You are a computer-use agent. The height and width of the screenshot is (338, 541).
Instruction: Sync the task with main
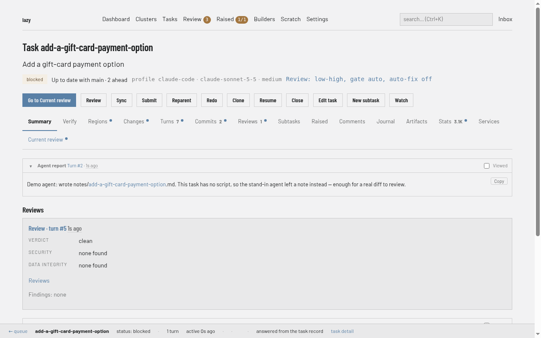121,100
